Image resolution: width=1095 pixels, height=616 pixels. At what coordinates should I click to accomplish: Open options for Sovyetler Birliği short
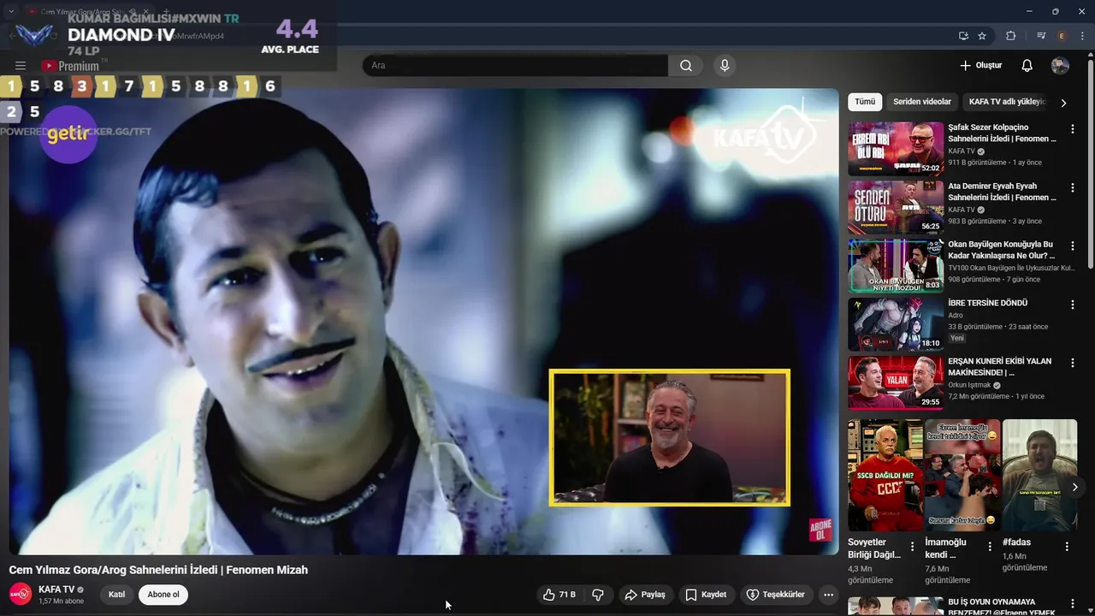913,546
